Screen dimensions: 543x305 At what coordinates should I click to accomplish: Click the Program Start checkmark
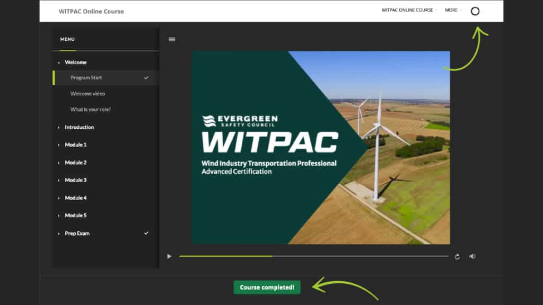(146, 78)
